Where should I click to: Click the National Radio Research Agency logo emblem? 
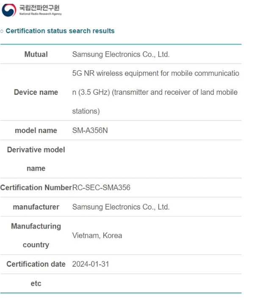[9, 10]
